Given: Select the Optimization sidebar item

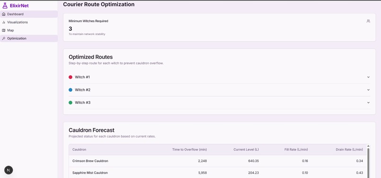Looking at the screenshot, I should [x=29, y=38].
